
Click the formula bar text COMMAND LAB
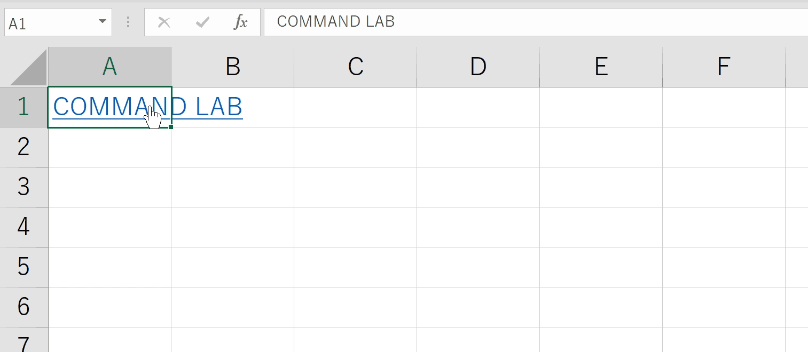[335, 21]
